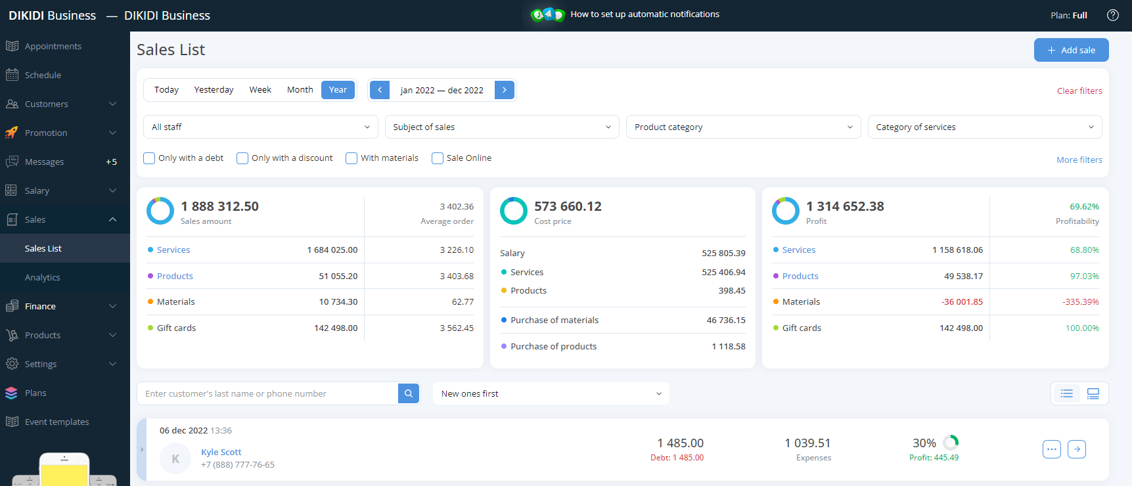Click Kyle Scott's avatar circle
The height and width of the screenshot is (486, 1132).
(175, 458)
